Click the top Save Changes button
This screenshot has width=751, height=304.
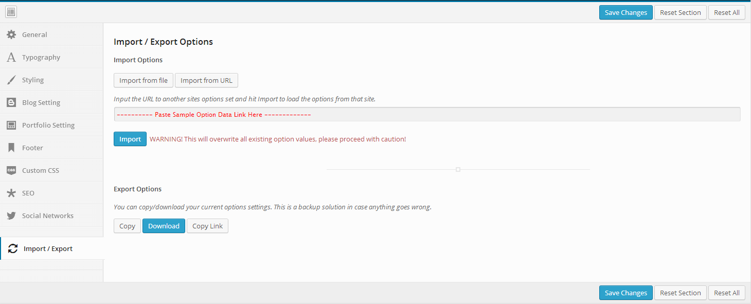[x=625, y=12]
